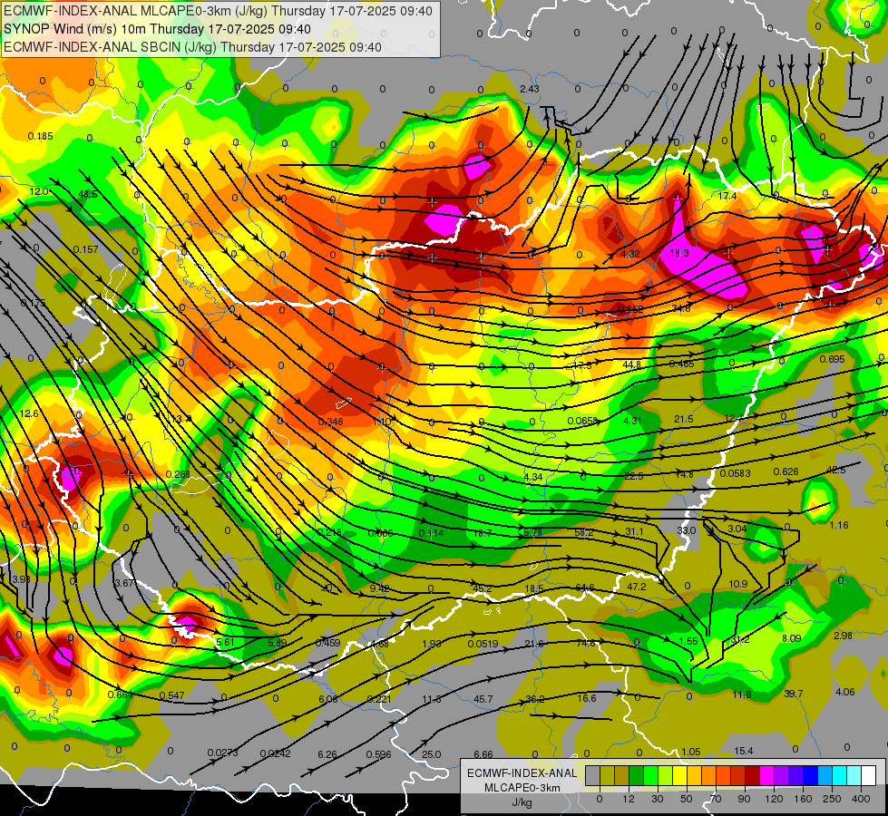Click the map value 8.09
The image size is (888, 816).
(x=791, y=638)
